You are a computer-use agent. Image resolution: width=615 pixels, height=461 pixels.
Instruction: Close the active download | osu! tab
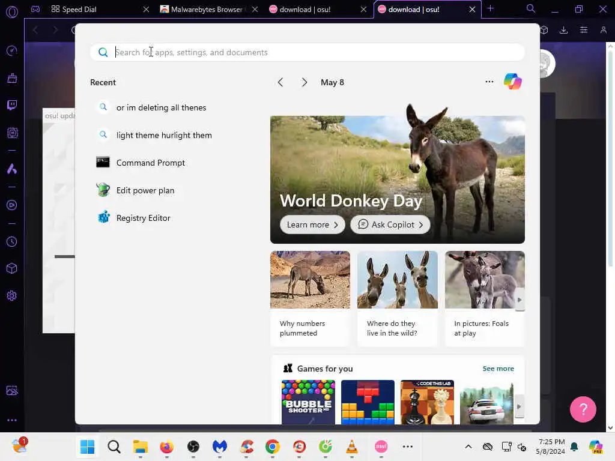pyautogui.click(x=472, y=10)
